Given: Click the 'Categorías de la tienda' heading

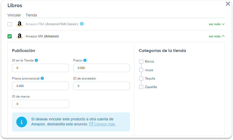Looking at the screenshot, I should click(x=162, y=50).
